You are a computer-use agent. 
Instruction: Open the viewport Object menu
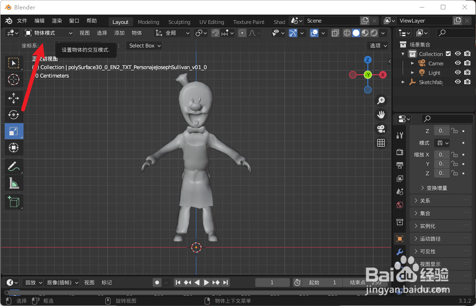tap(136, 33)
